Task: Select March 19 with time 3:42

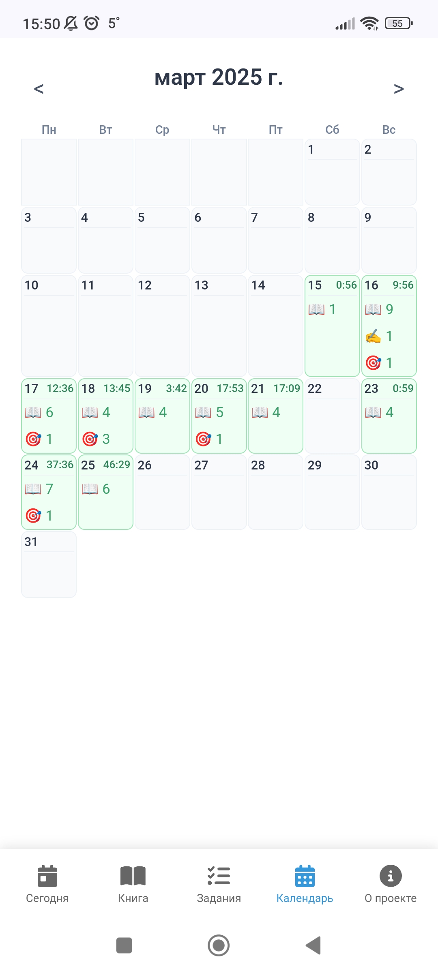Action: [162, 416]
